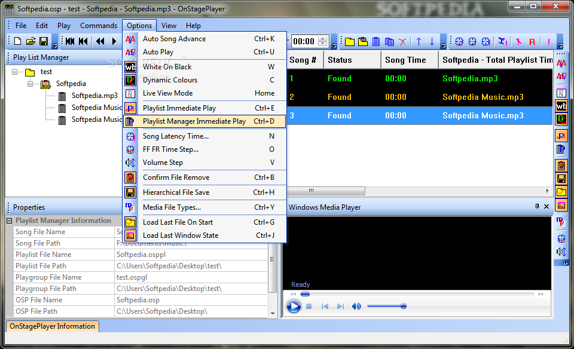Click the red R toolbar icon
This screenshot has height=349, width=574.
[532, 42]
